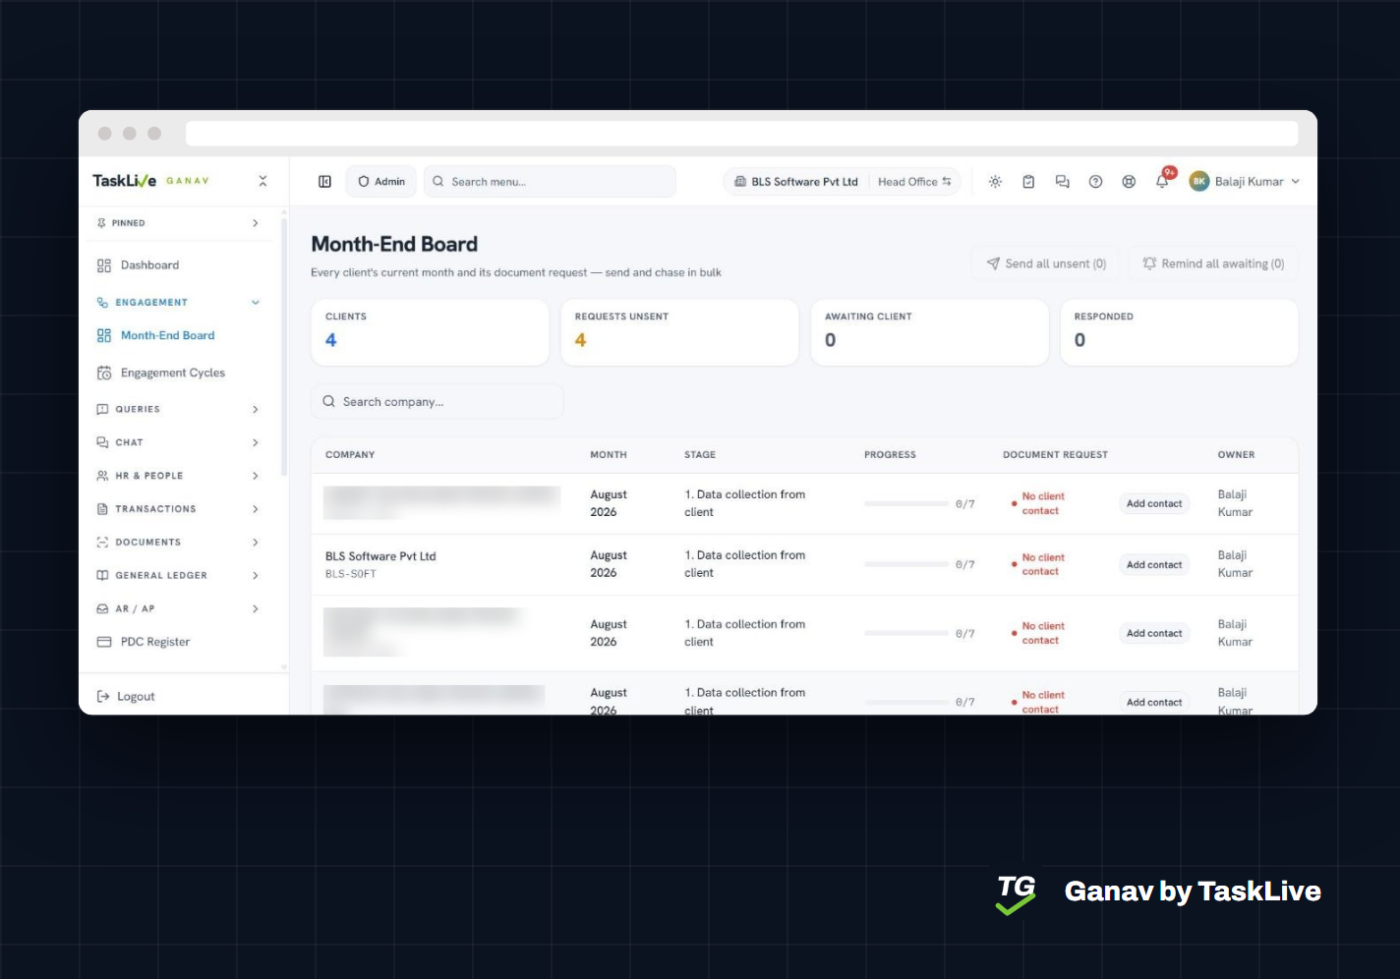Image resolution: width=1400 pixels, height=979 pixels.
Task: Click the question mark help icon
Action: (1095, 182)
